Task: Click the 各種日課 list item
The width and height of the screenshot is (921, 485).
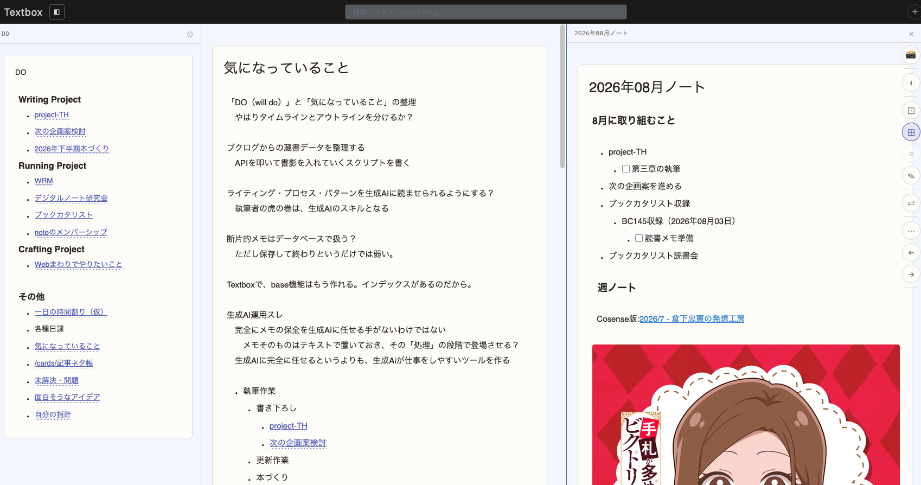Action: (x=49, y=329)
